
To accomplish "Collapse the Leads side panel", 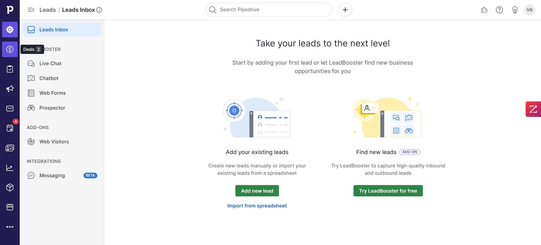I will coord(31,10).
